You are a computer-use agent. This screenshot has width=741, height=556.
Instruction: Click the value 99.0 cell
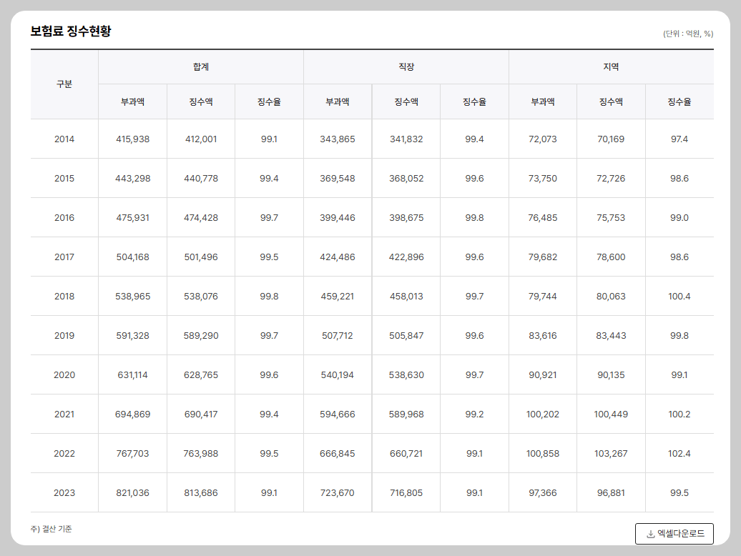(x=679, y=217)
